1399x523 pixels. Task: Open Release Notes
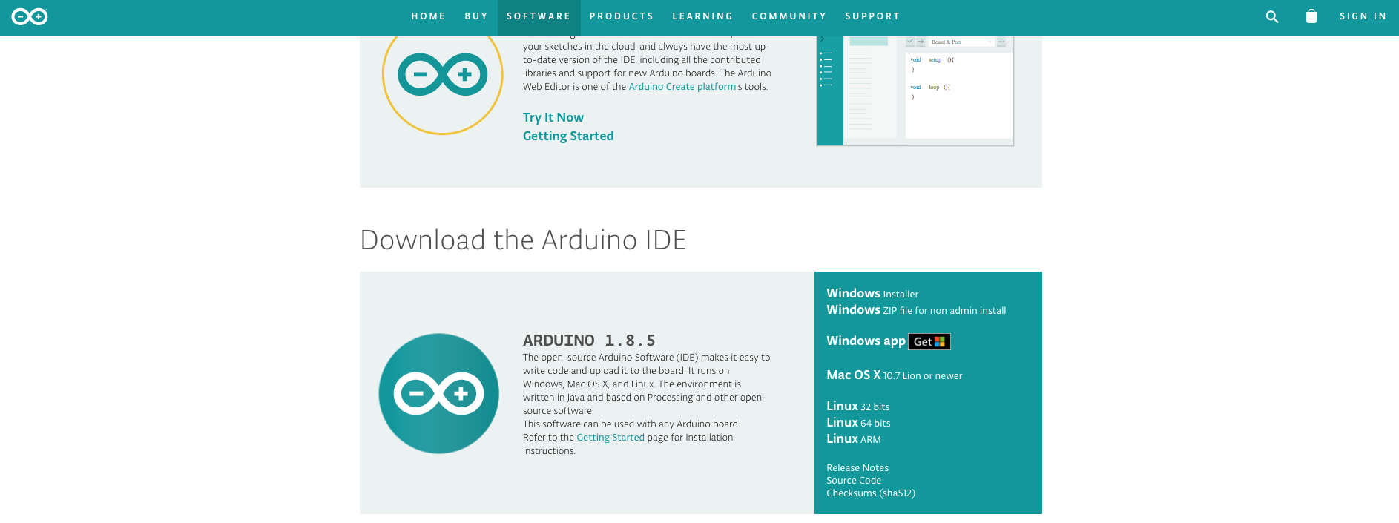[857, 468]
